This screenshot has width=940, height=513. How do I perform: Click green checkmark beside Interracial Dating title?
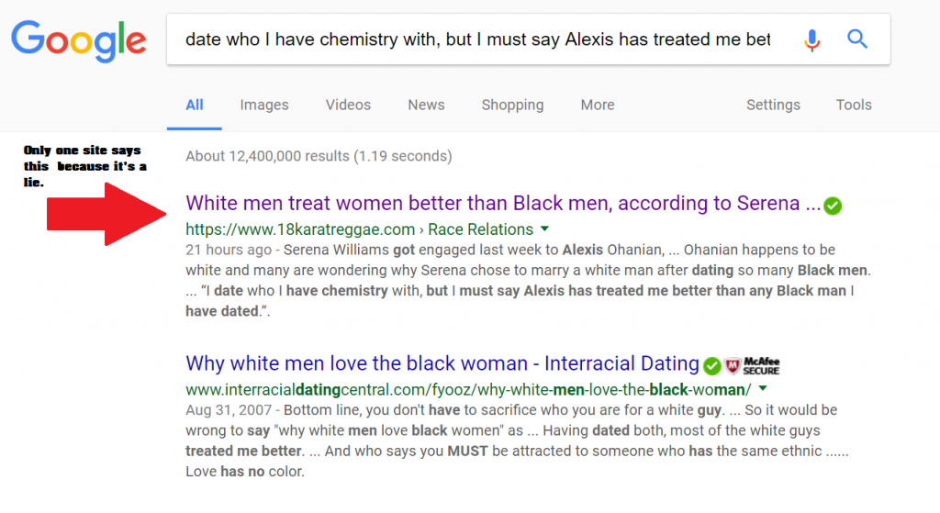point(711,365)
